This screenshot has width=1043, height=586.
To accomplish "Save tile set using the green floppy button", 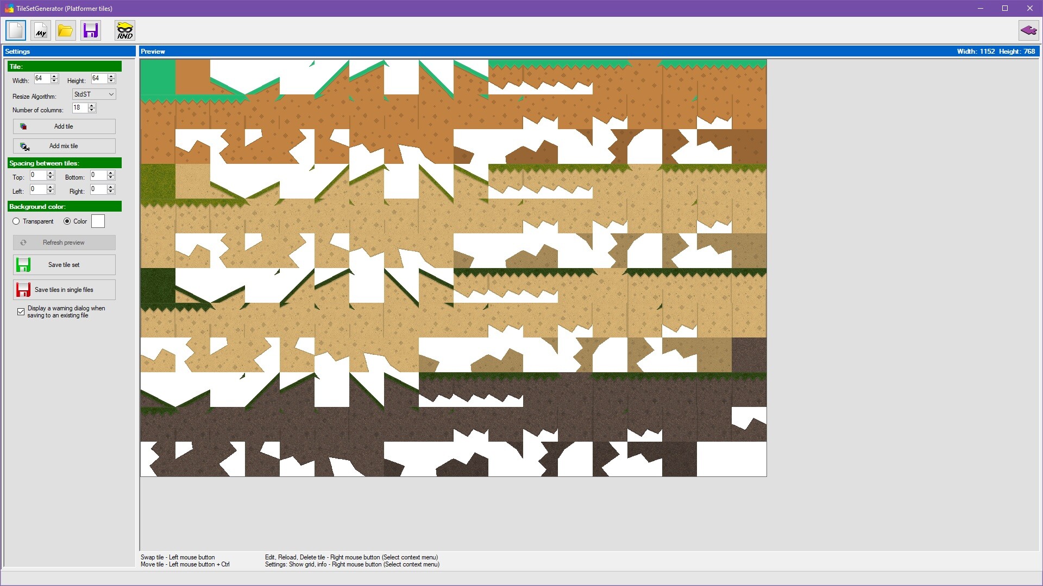I will (64, 265).
